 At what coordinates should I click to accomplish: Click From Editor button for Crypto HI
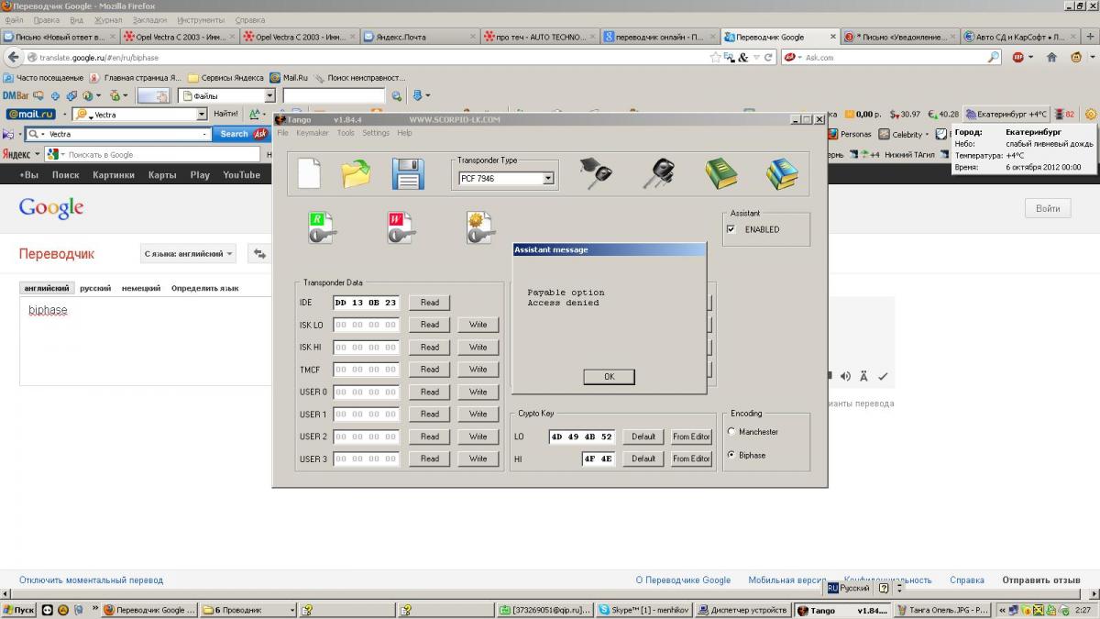point(691,459)
